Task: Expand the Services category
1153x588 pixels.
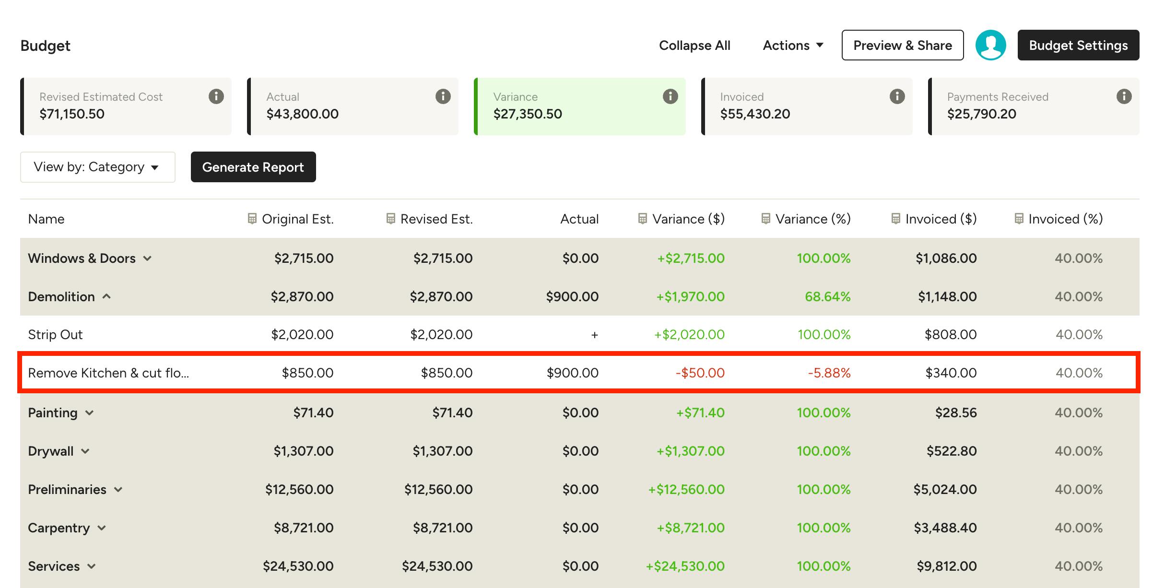Action: [92, 566]
